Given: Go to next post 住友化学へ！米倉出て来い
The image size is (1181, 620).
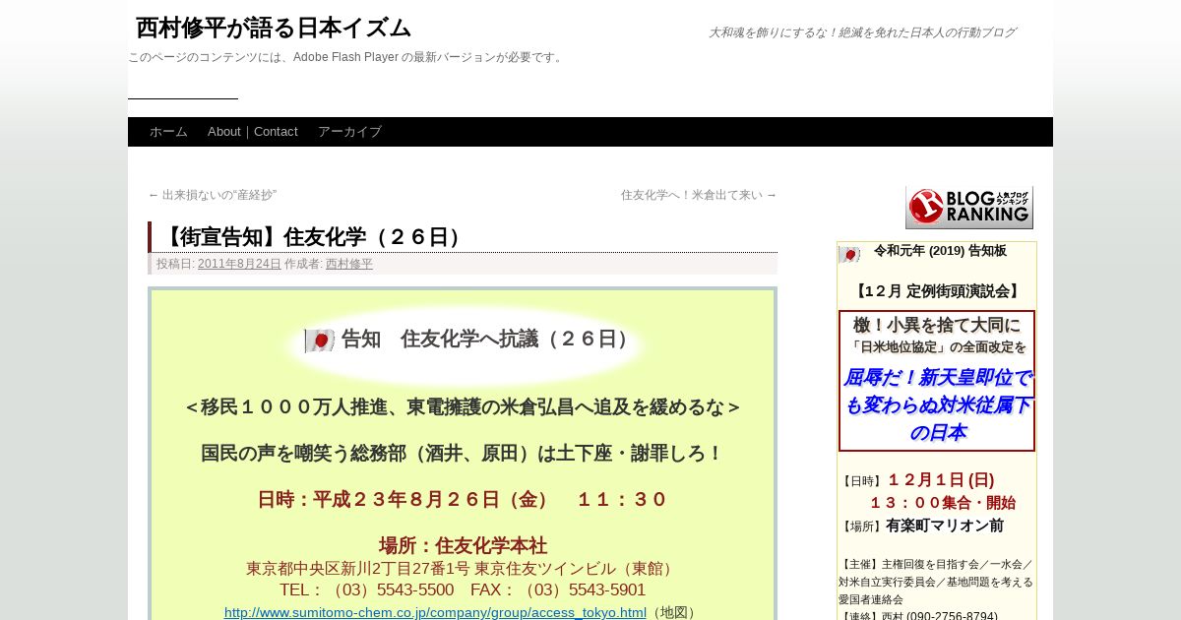Looking at the screenshot, I should click(x=699, y=195).
